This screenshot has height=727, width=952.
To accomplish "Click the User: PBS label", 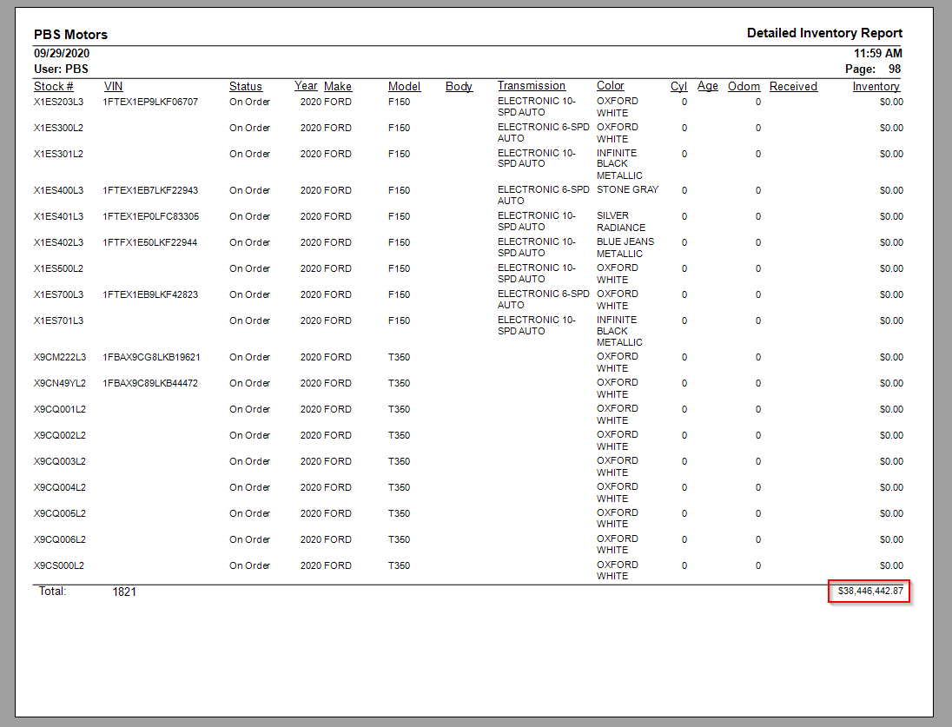I will tap(61, 69).
